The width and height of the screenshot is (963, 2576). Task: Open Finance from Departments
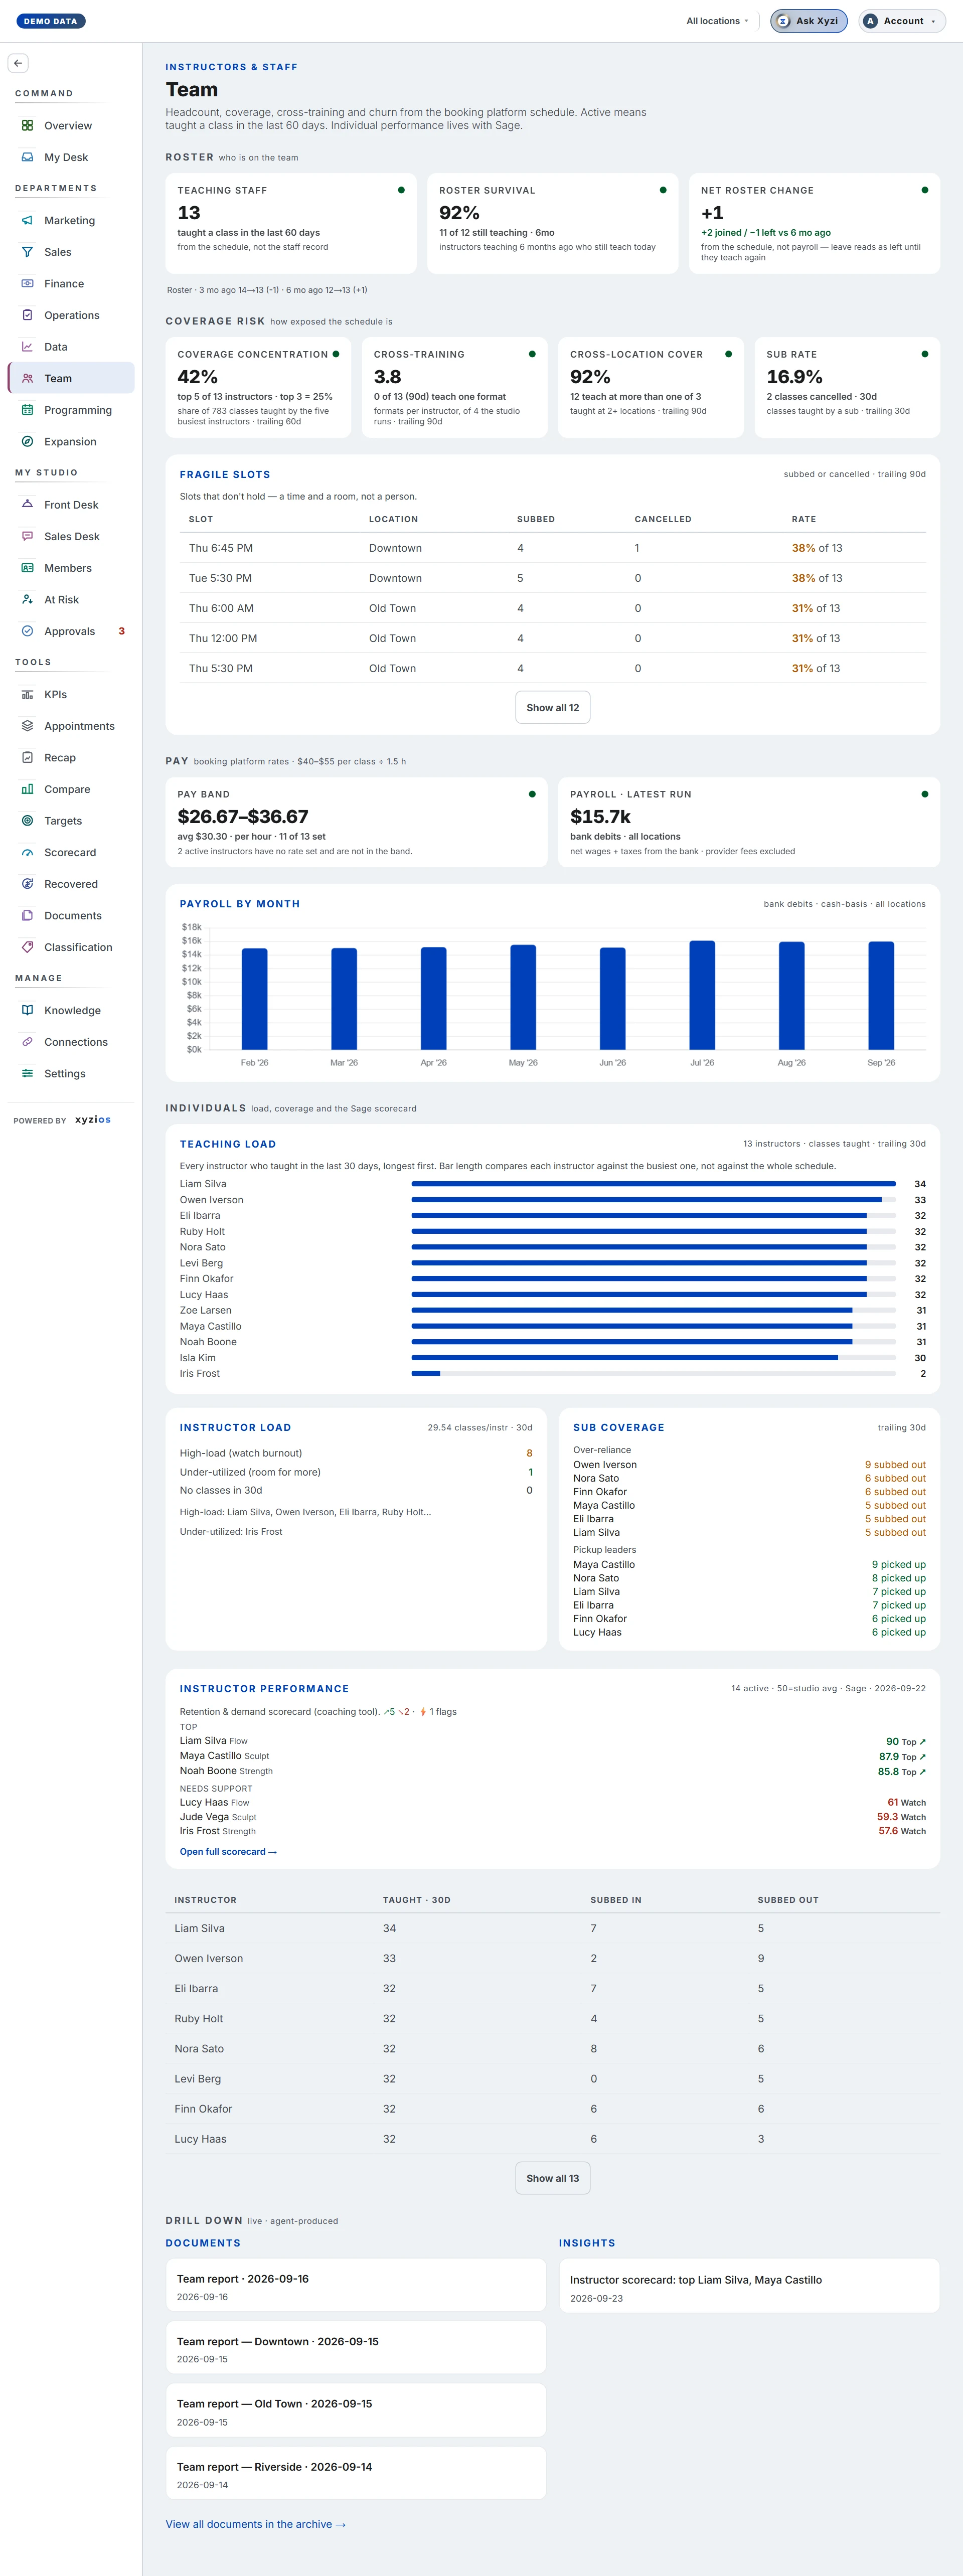click(x=71, y=284)
